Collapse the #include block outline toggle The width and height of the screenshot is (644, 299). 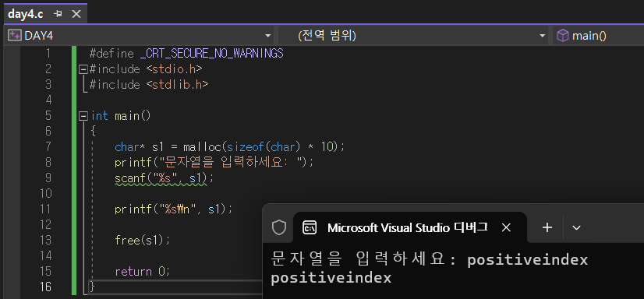(83, 69)
